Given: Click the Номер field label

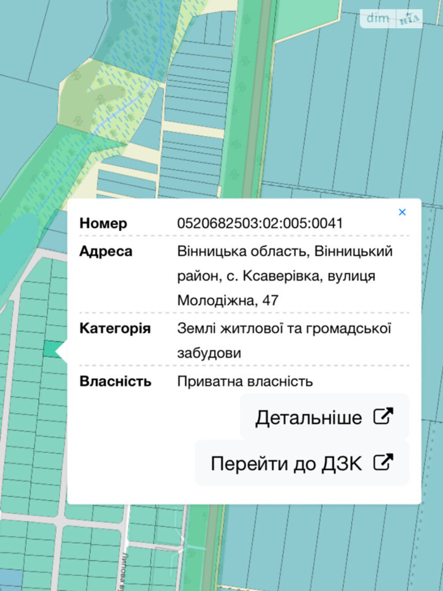Looking at the screenshot, I should [103, 223].
